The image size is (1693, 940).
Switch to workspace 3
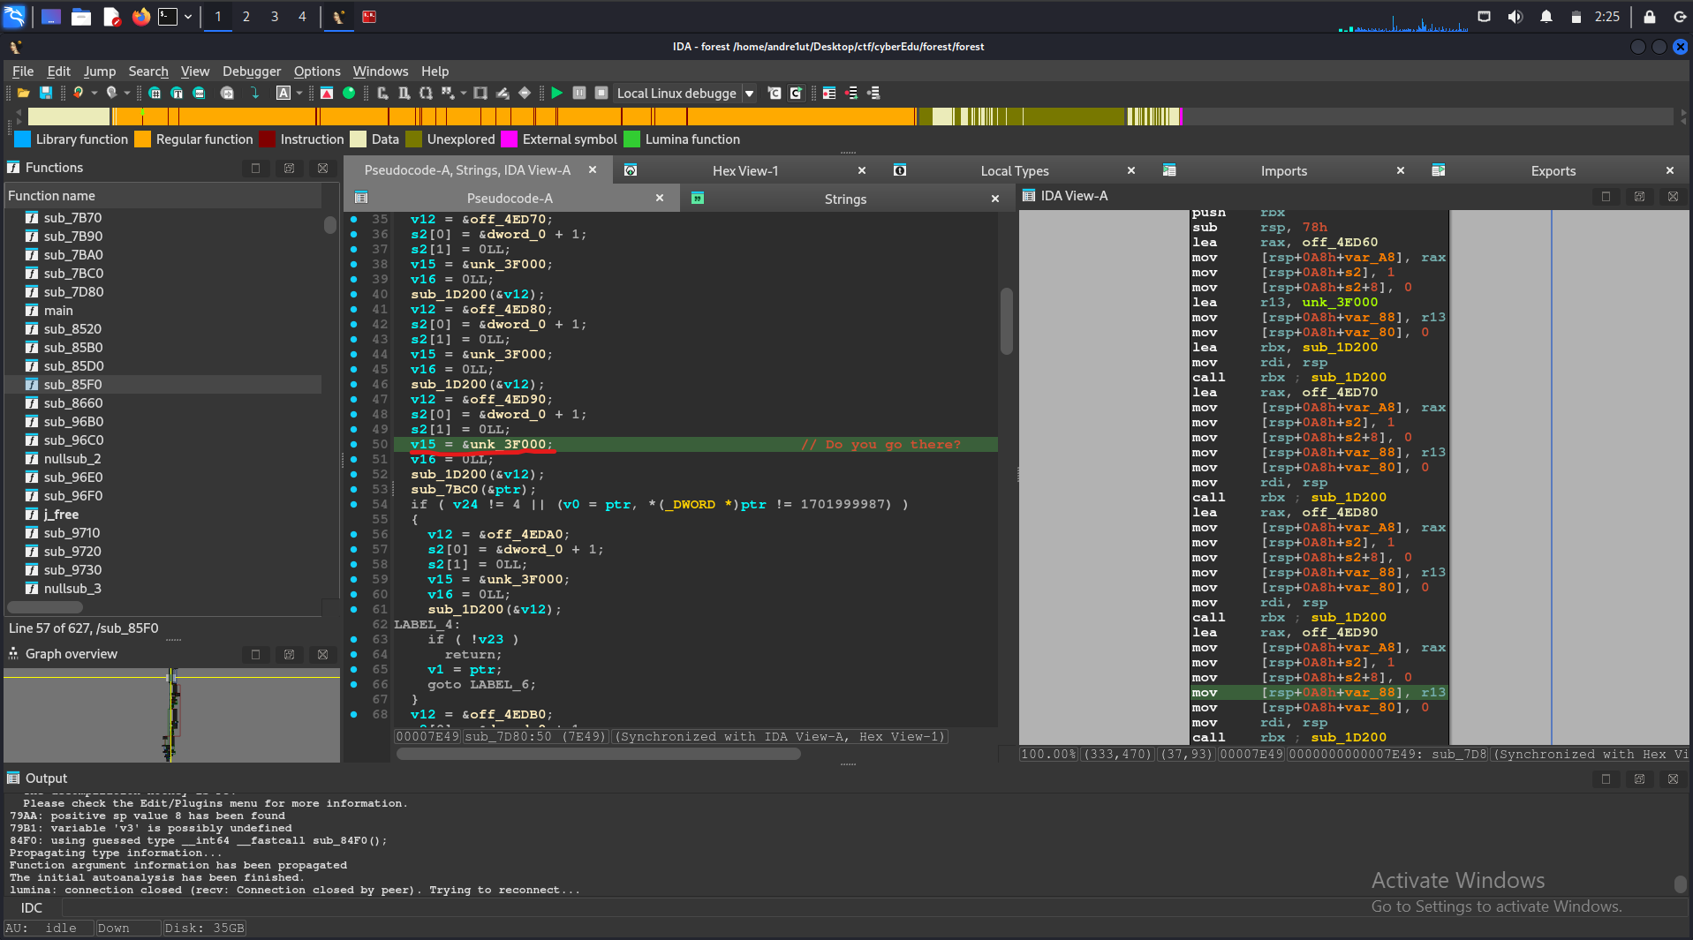275,16
